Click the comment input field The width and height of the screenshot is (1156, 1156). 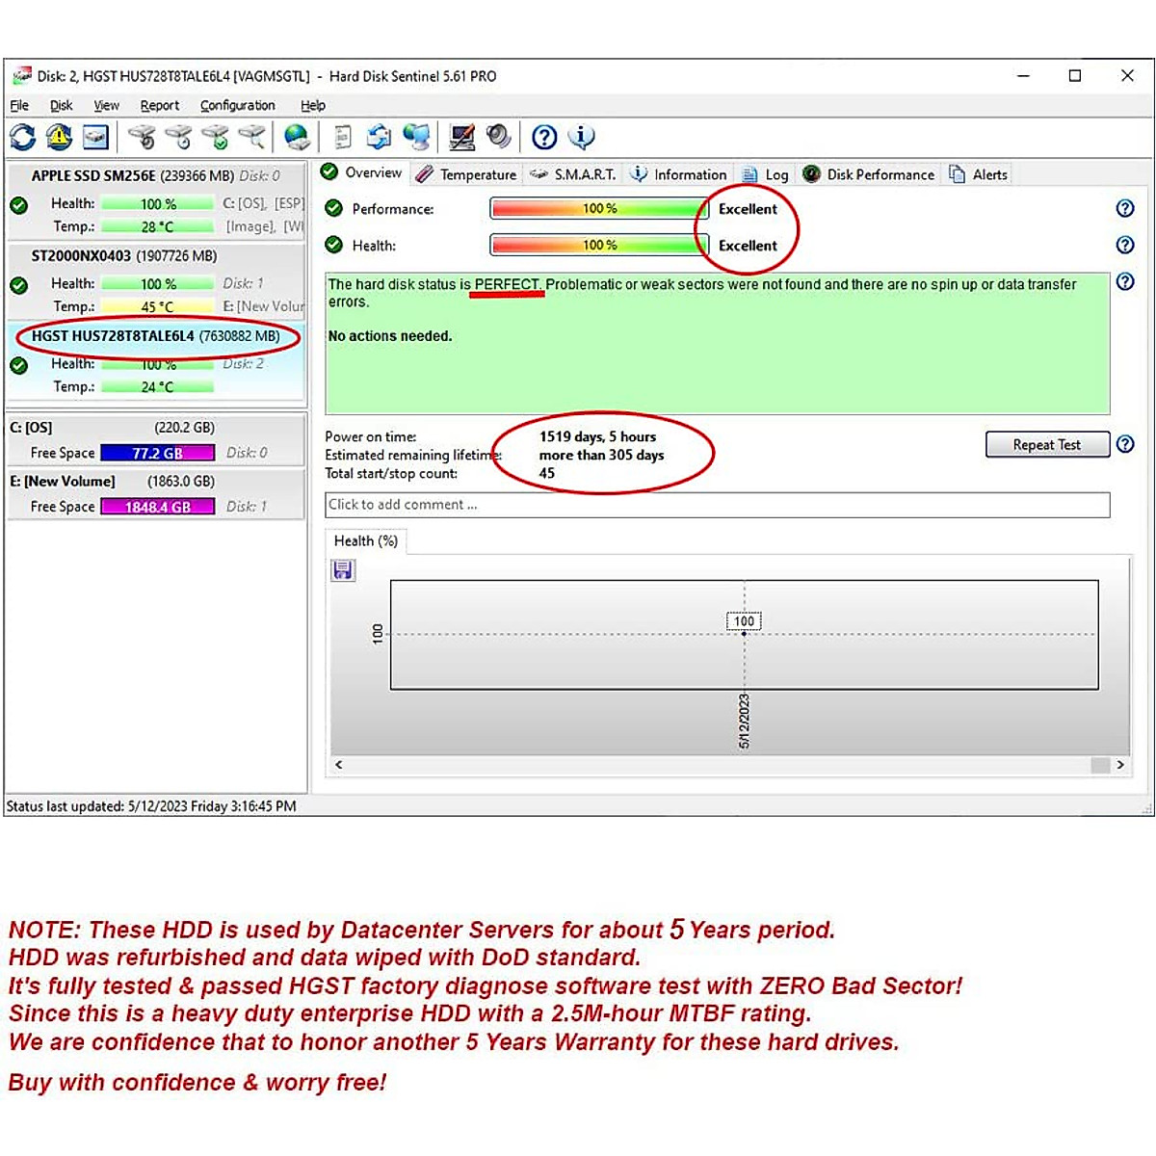point(717,505)
